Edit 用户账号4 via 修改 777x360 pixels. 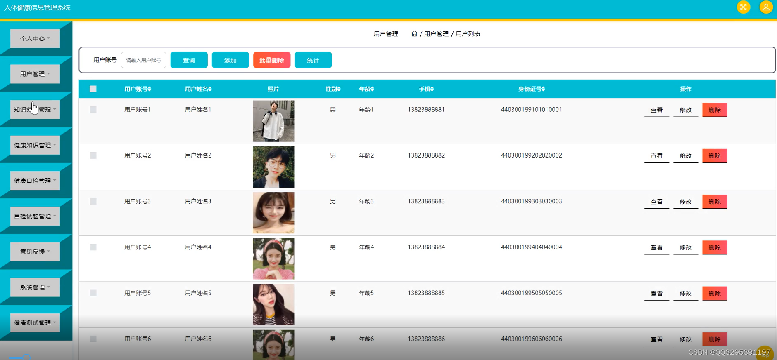point(686,247)
